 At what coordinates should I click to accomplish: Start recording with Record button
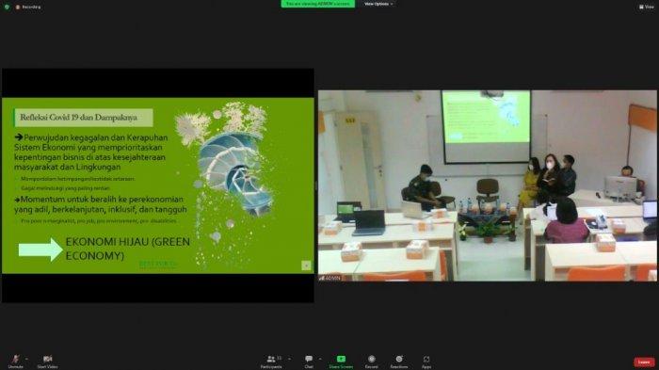coord(372,362)
